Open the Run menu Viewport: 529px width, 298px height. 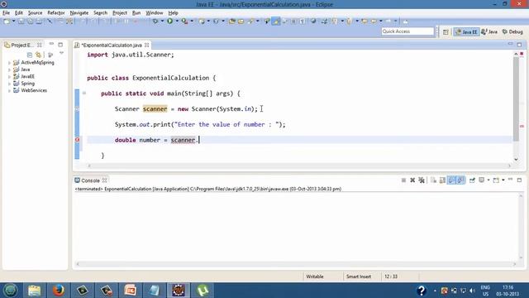click(136, 13)
